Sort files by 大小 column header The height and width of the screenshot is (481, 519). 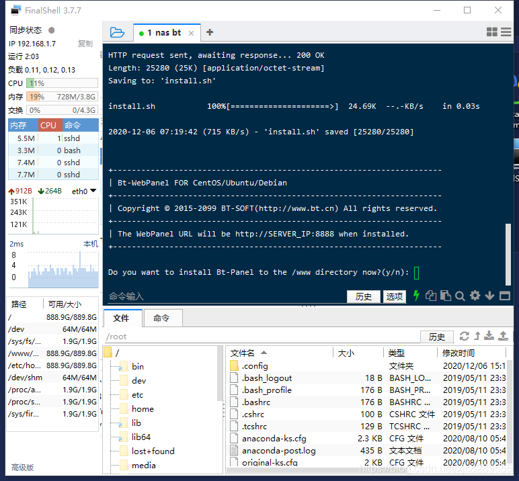358,353
